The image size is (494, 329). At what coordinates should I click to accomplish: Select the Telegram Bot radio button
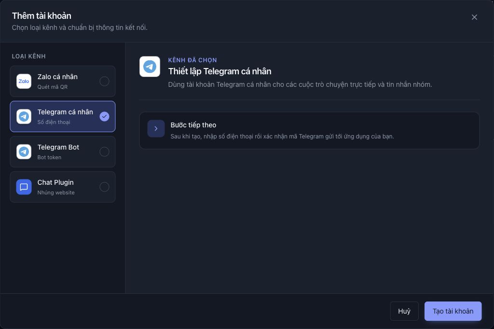click(x=104, y=152)
